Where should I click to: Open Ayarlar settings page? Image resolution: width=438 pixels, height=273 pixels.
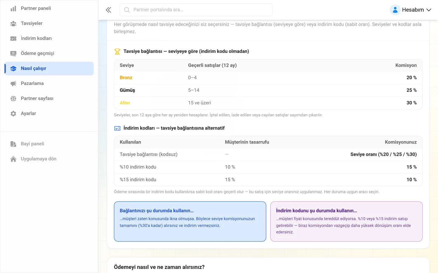[x=49, y=113]
